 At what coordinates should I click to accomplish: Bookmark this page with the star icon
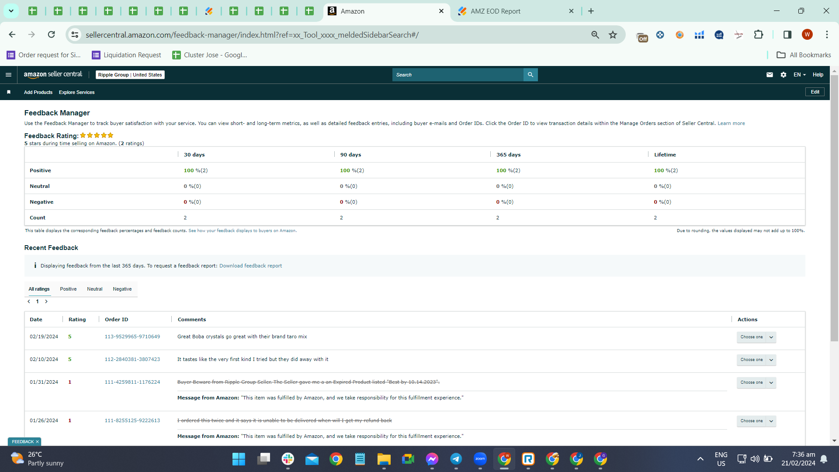coord(613,35)
